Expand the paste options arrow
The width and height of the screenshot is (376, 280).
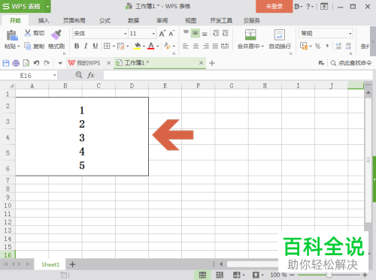tap(19, 47)
